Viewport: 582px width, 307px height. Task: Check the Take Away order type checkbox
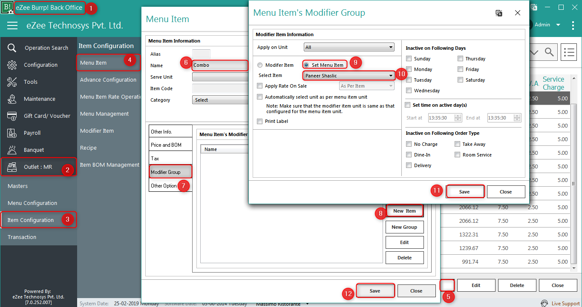(458, 144)
